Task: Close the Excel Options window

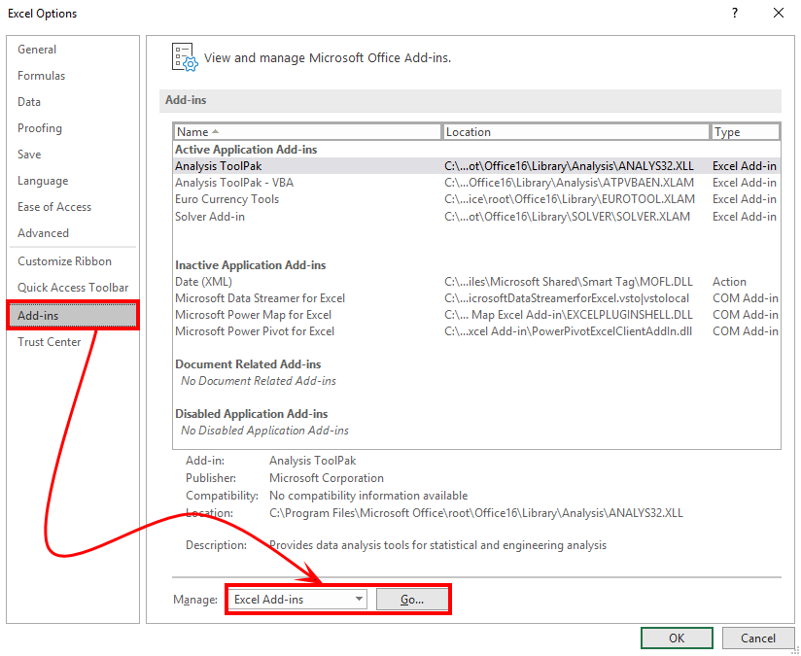Action: [x=778, y=13]
